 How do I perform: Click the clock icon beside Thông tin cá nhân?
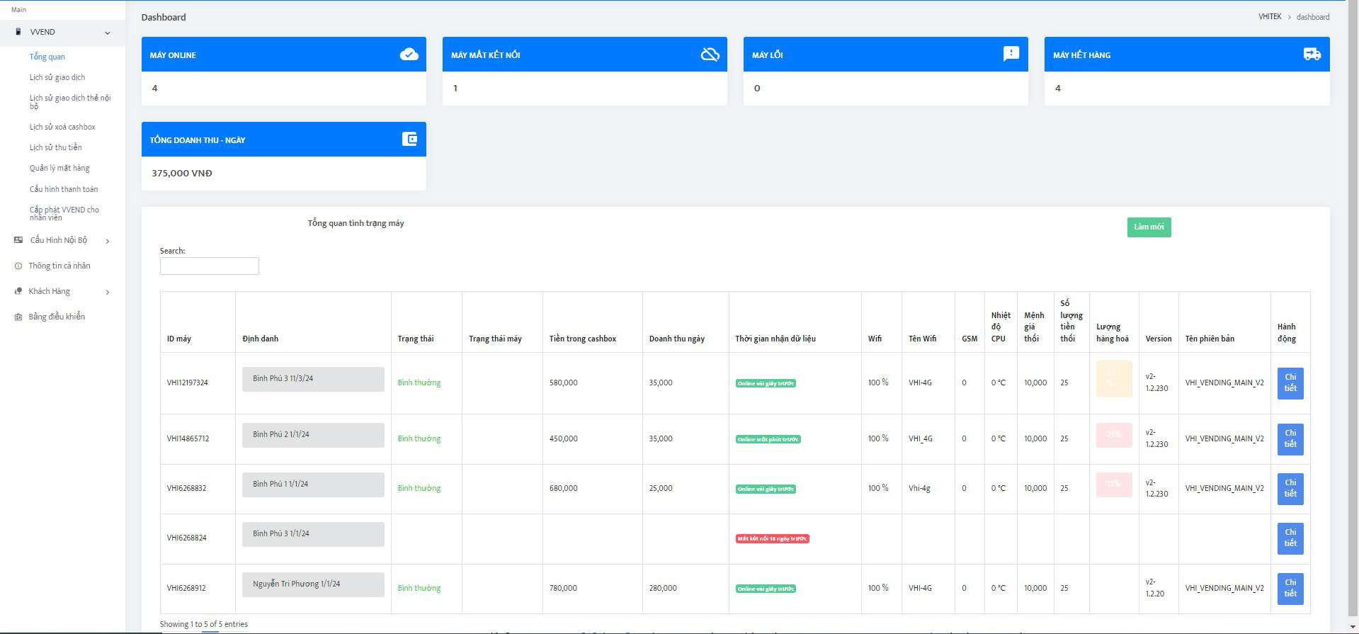[18, 266]
